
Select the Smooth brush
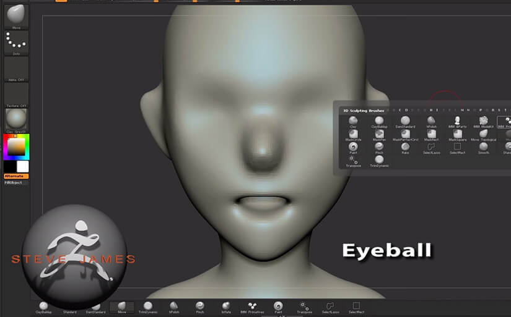click(483, 148)
